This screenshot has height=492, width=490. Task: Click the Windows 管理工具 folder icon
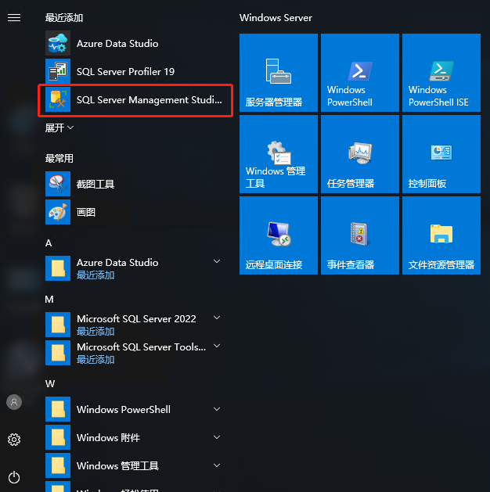pyautogui.click(x=58, y=465)
